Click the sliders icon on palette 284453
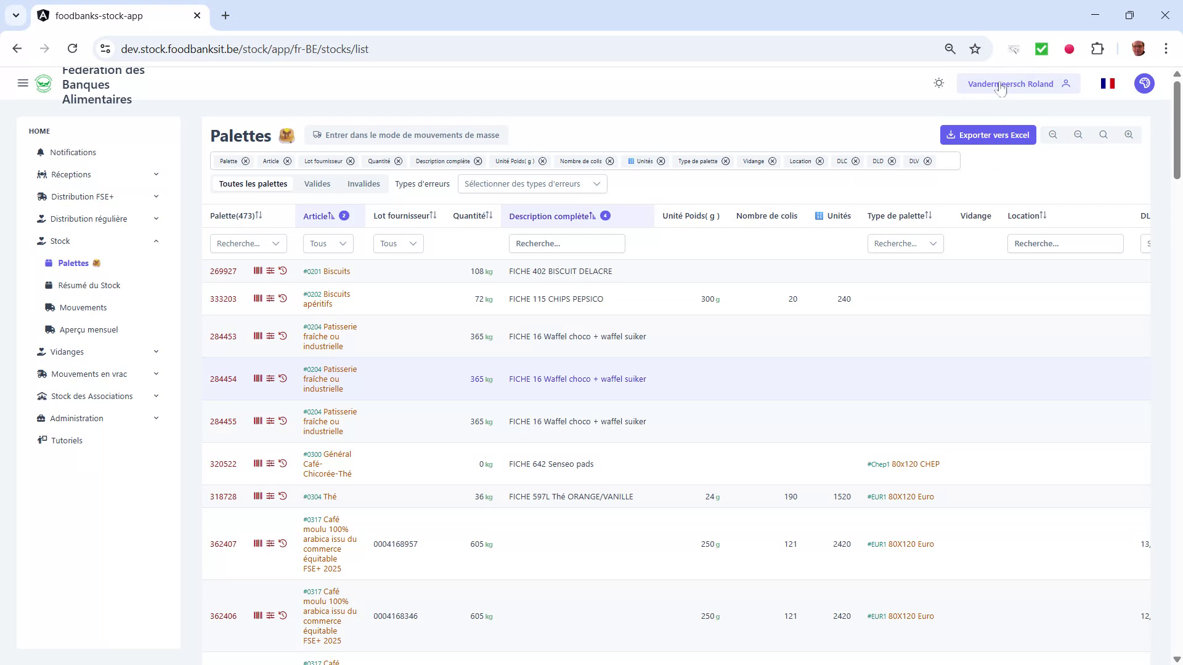The height and width of the screenshot is (665, 1183). point(270,336)
